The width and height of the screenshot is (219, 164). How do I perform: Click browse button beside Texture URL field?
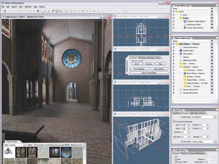215,141
